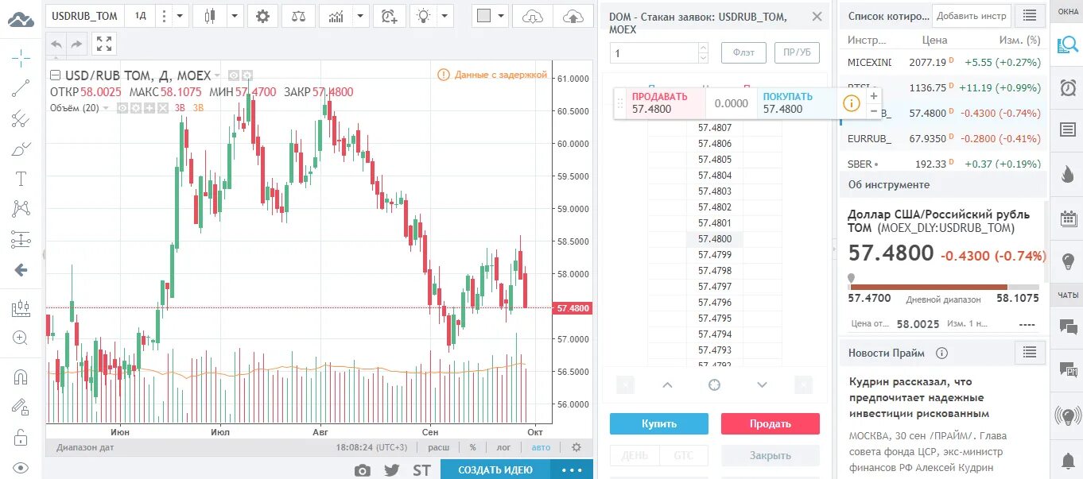Load chart layout from cloud
This screenshot has height=479, width=1083.
click(x=533, y=16)
